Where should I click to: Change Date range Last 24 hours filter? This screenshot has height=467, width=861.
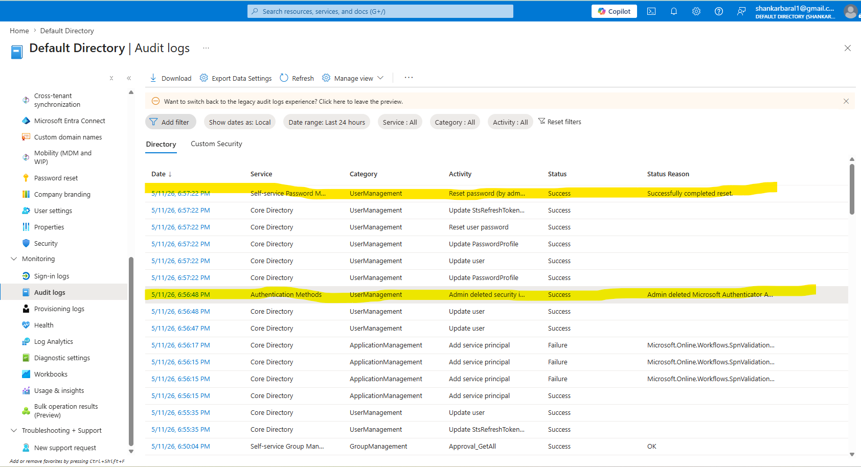(x=327, y=122)
